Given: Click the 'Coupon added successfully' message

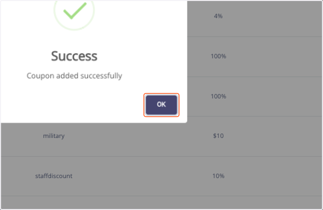Looking at the screenshot, I should (74, 76).
